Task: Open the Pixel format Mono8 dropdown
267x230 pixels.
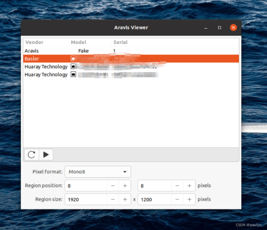Action: pyautogui.click(x=98, y=172)
